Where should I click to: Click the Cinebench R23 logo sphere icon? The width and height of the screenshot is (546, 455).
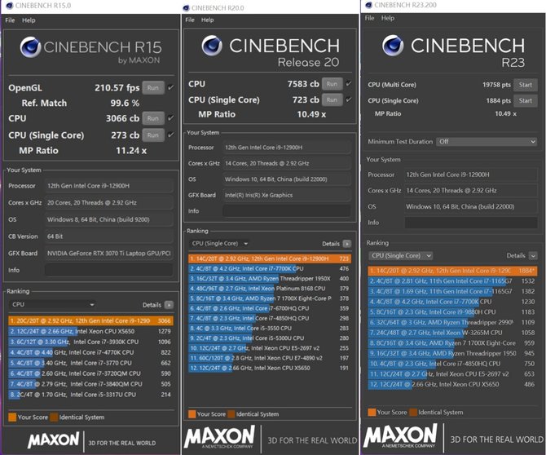click(393, 46)
